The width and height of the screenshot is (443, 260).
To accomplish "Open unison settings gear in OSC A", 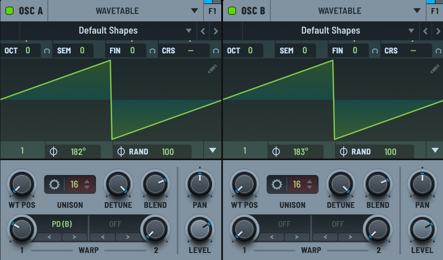I will point(54,184).
